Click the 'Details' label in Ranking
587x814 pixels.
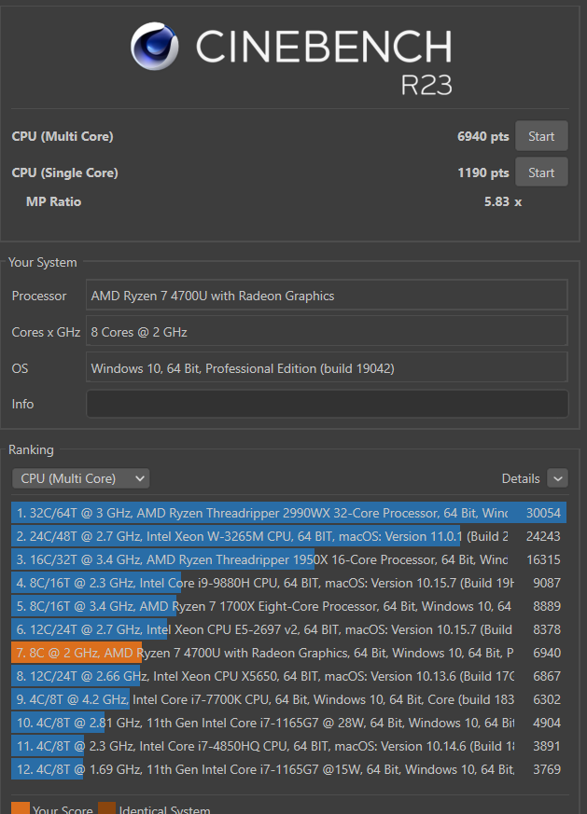[x=521, y=478]
